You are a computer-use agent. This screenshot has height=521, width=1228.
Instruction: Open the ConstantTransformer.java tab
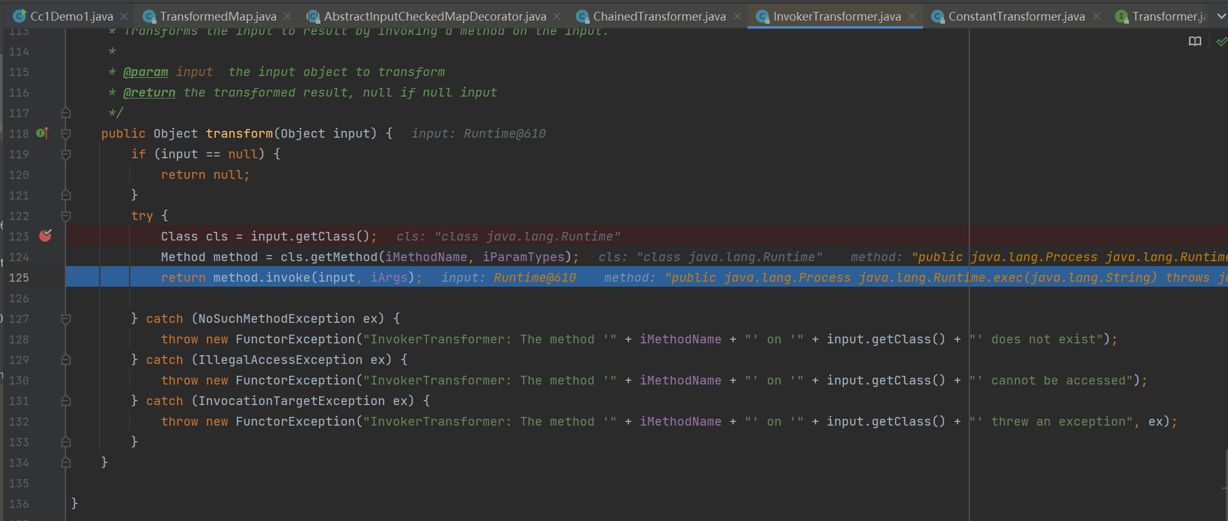1016,16
